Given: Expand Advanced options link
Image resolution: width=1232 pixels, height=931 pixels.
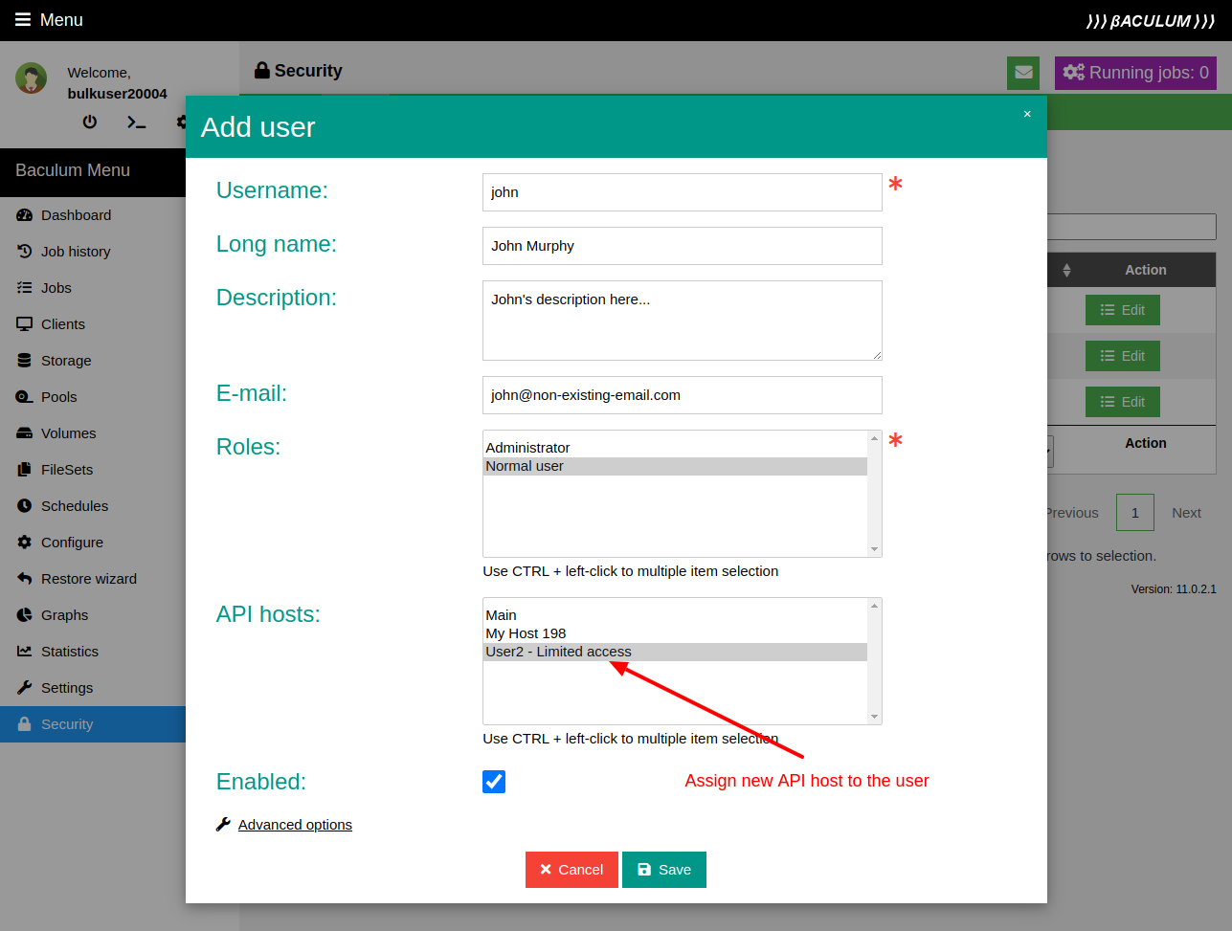Looking at the screenshot, I should (x=295, y=825).
